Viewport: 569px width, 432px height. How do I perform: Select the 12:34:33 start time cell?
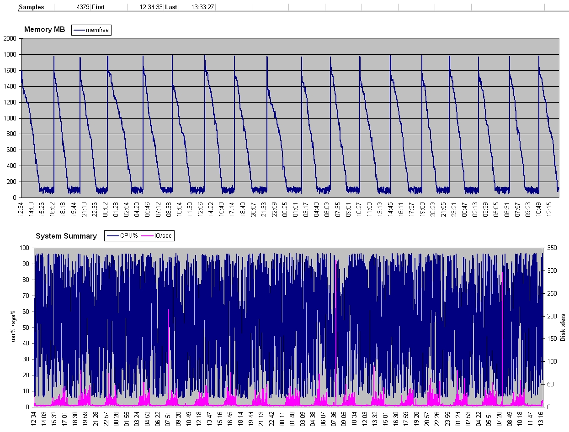pyautogui.click(x=151, y=7)
